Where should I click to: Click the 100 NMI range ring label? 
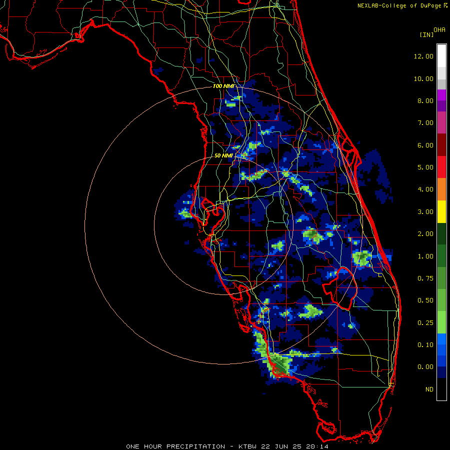[x=223, y=86]
